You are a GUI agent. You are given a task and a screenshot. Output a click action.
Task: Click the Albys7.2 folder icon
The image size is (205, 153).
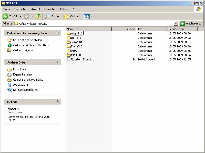[x=68, y=33]
